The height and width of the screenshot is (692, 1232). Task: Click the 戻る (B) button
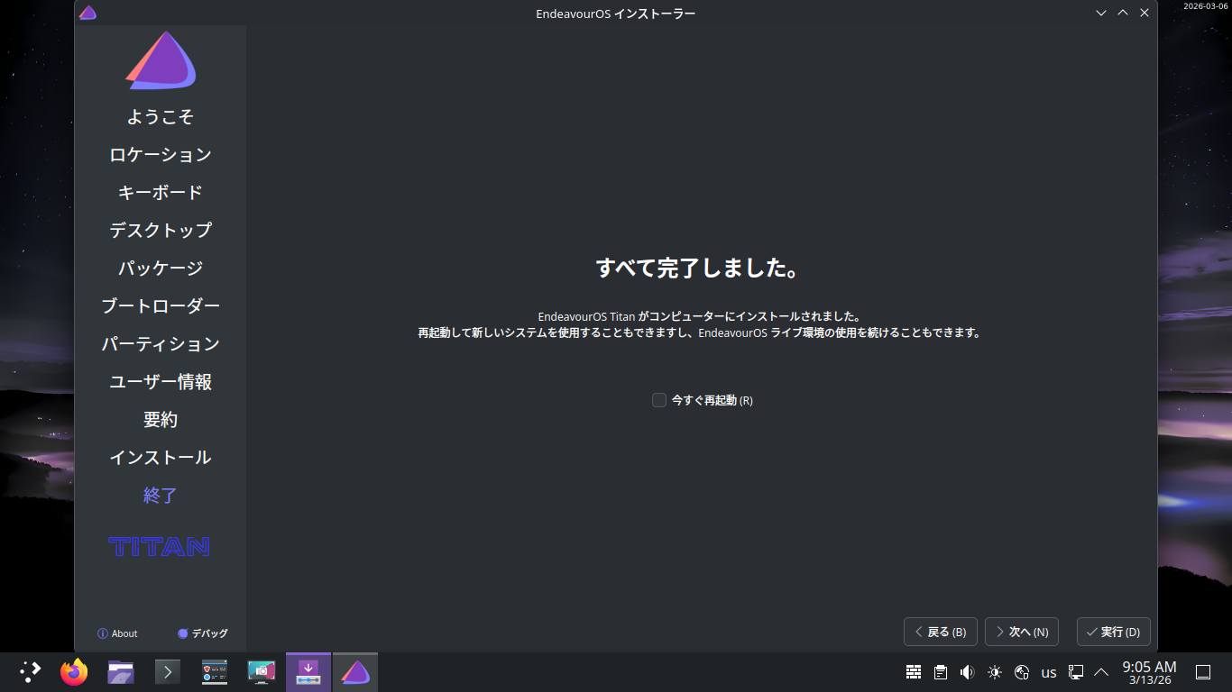[x=941, y=632]
